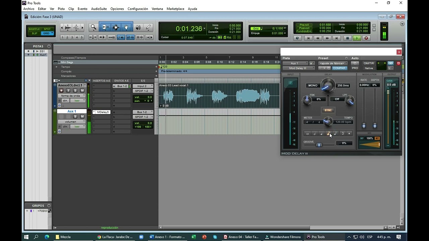Image resolution: width=429 pixels, height=241 pixels.
Task: Open the Mod Delay III plugin selector dropdown
Action: point(299,68)
